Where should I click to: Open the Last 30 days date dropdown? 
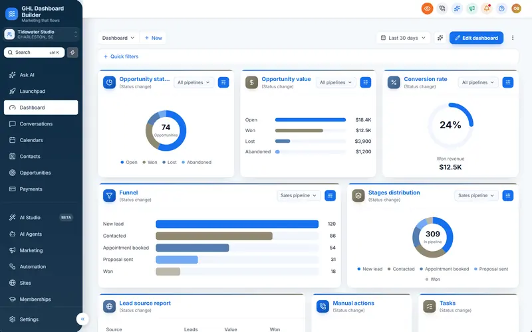pyautogui.click(x=403, y=38)
